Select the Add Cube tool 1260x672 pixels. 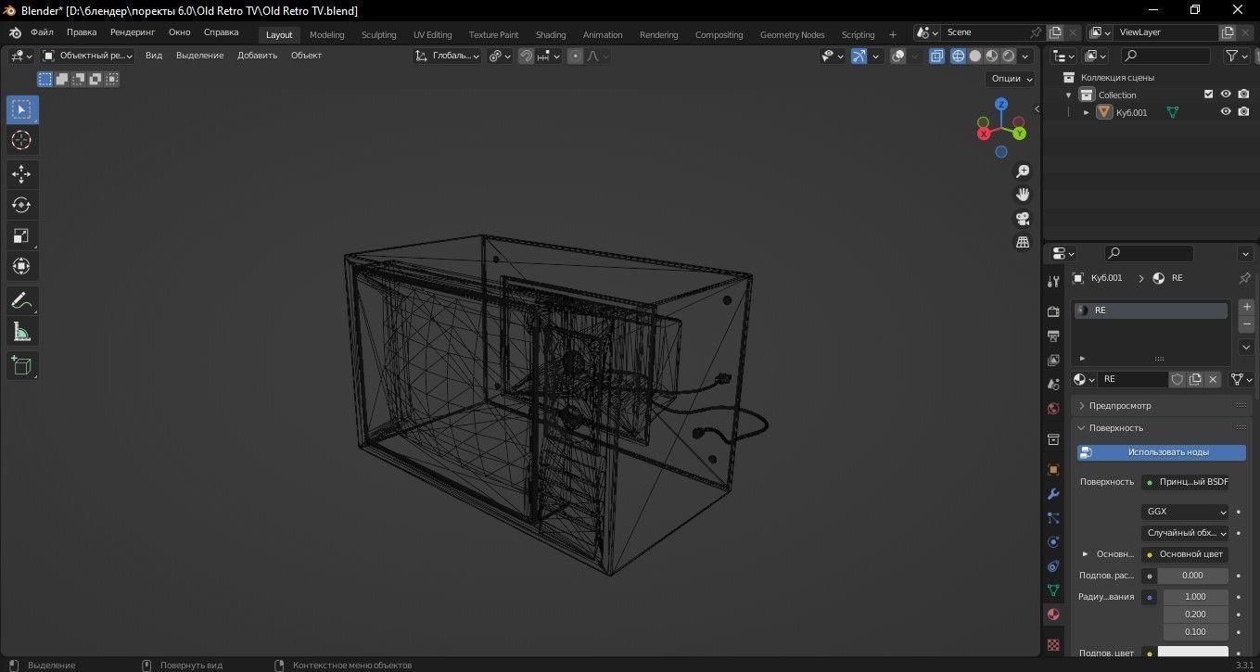click(x=21, y=365)
